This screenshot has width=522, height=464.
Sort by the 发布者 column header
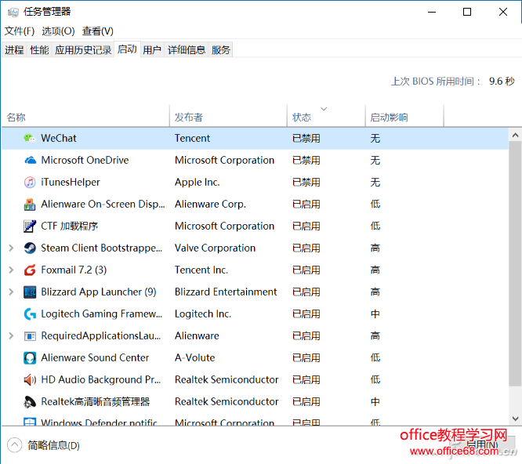coord(228,117)
